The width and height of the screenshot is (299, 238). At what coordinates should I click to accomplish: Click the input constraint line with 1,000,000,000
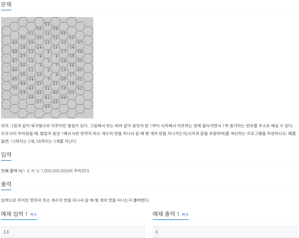click(45, 171)
